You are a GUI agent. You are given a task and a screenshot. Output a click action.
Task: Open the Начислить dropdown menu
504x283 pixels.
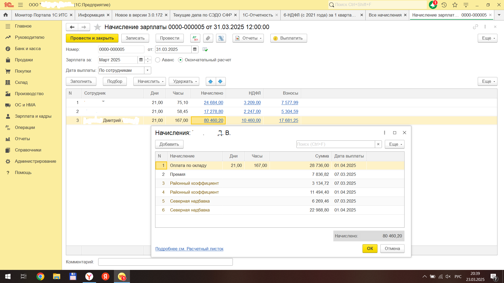point(149,81)
